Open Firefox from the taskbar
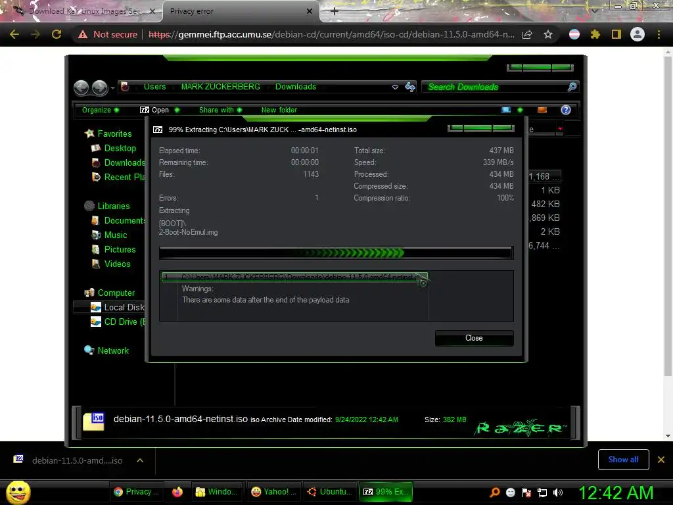Viewport: 673px width, 505px height. pos(177,492)
